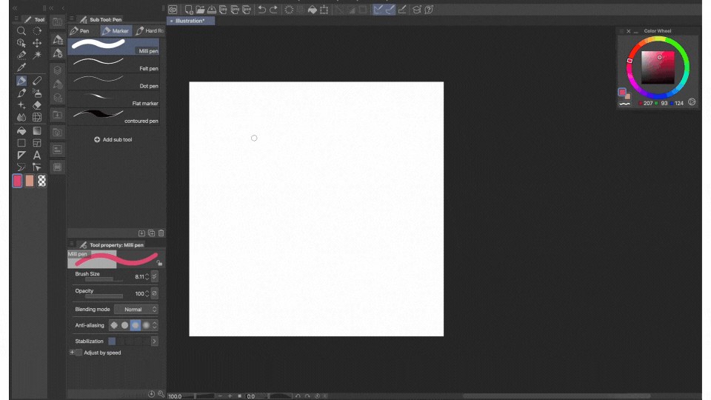
Task: Click the Add sub tool button
Action: tap(113, 139)
